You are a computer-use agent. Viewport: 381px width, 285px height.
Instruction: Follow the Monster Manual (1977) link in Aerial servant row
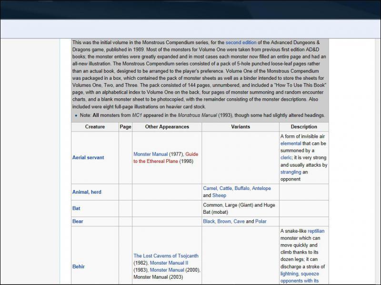pyautogui.click(x=150, y=154)
